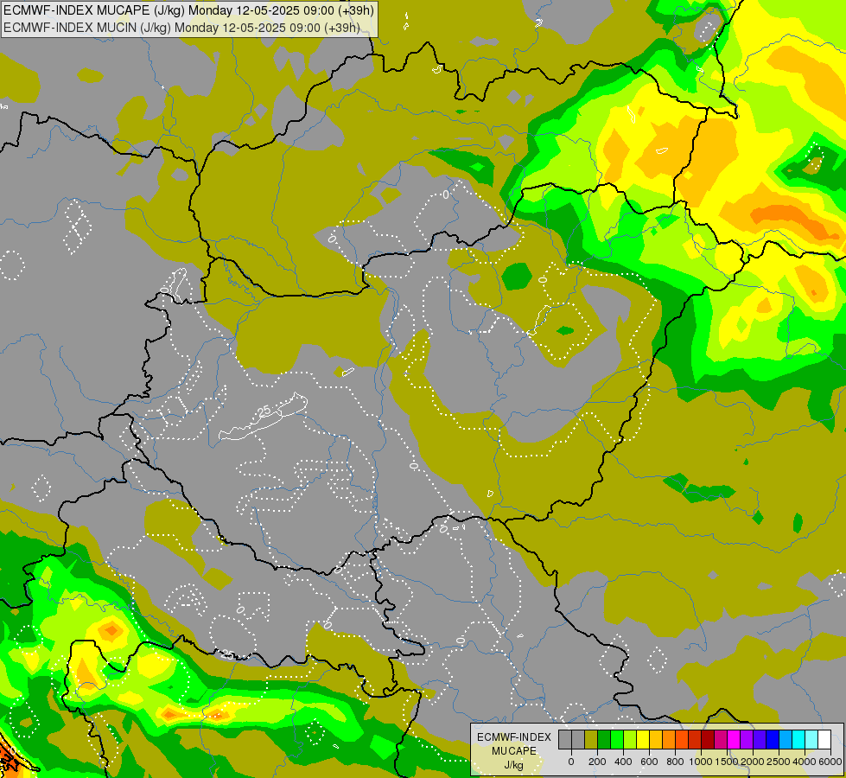Pick the lime yellow-green legend swatch
Image resolution: width=846 pixels, height=778 pixels.
point(630,740)
